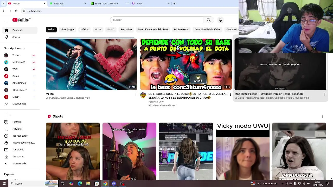Open Descargas in the sidebar
Viewport: 333px width, 187px height.
tap(20, 157)
